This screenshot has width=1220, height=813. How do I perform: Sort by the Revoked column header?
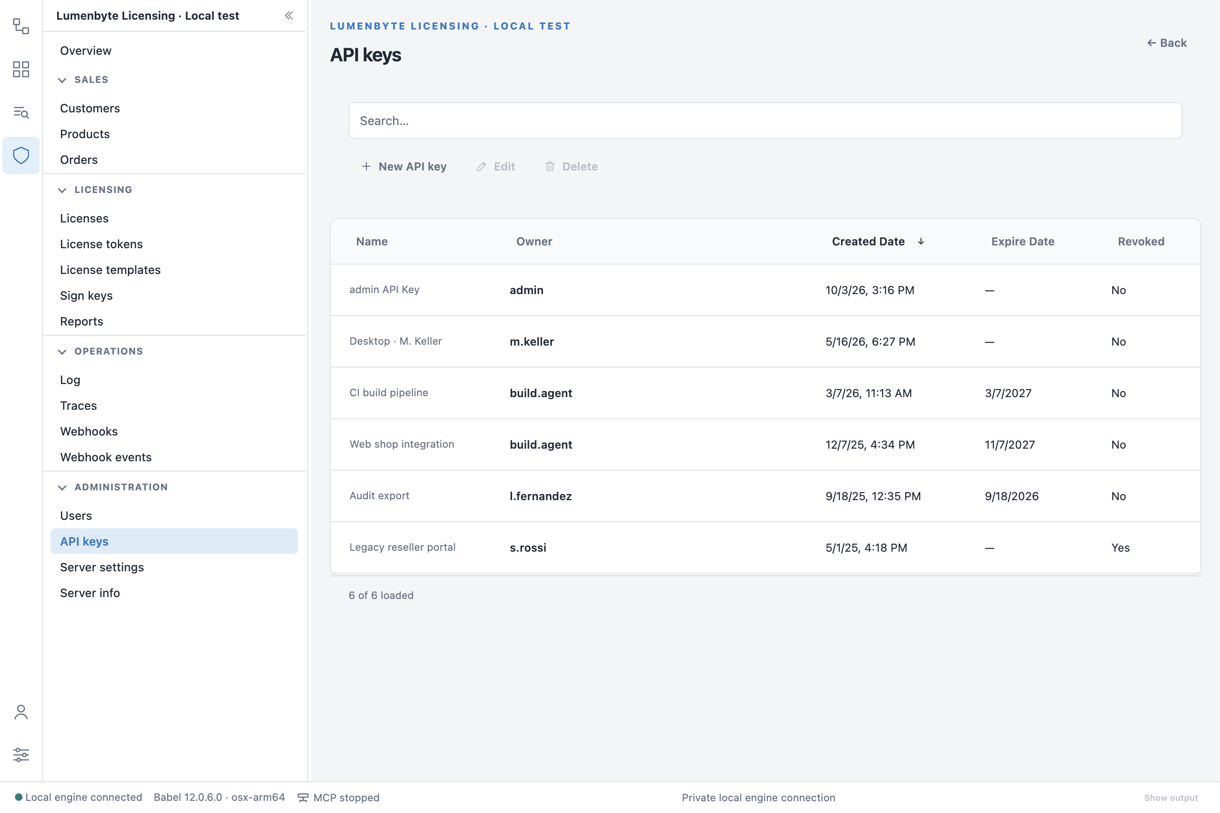point(1141,242)
